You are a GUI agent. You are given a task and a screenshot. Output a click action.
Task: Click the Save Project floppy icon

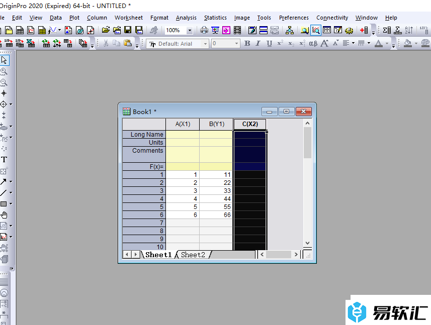point(128,30)
